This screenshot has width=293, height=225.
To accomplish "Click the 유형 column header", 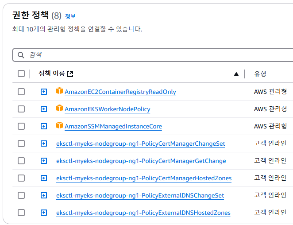I will point(260,74).
